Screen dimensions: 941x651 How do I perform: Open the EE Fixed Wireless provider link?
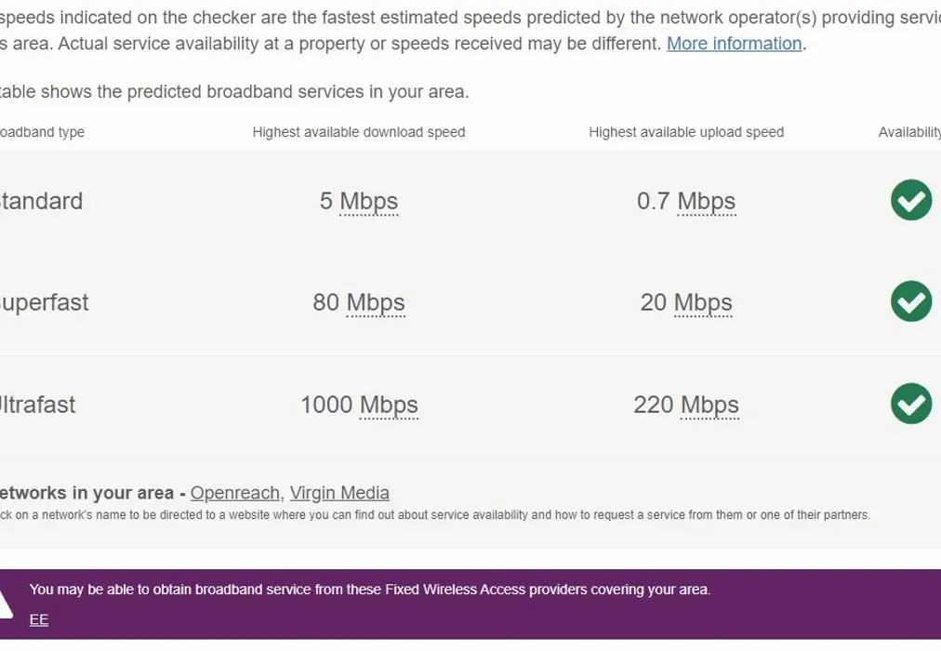coord(39,620)
